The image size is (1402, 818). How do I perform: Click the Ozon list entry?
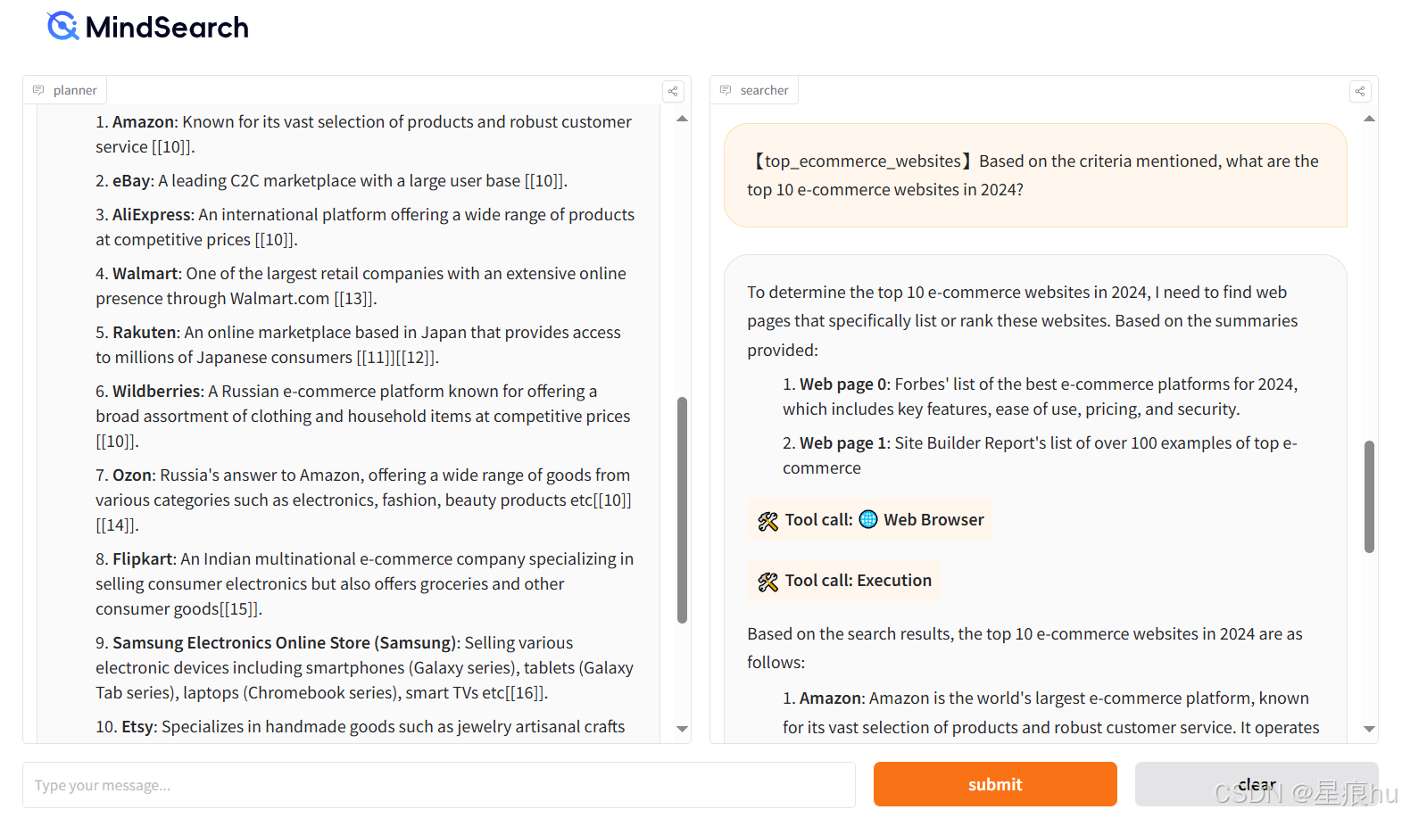coord(364,500)
